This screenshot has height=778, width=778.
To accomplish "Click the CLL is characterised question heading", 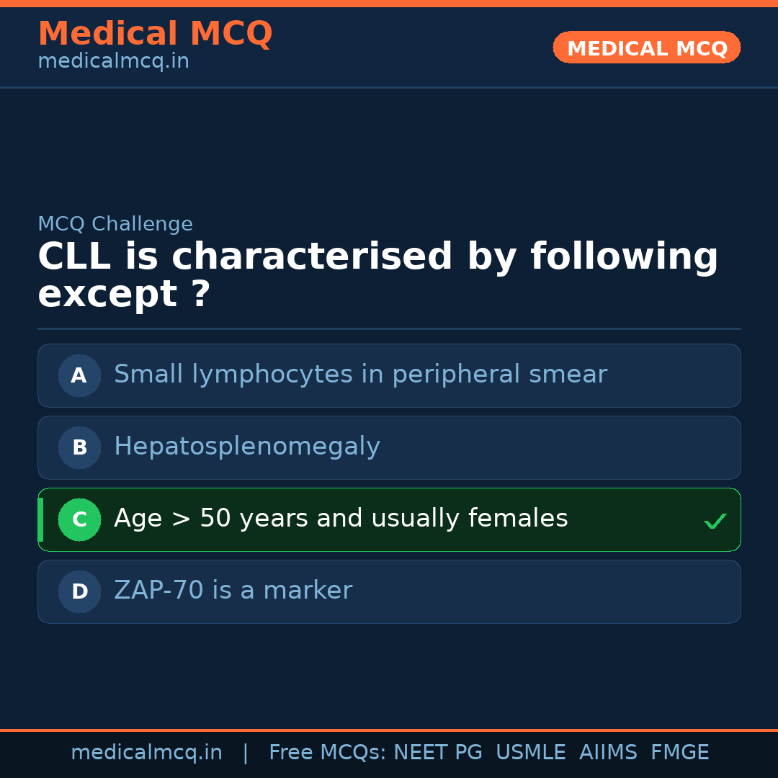I will click(x=377, y=276).
